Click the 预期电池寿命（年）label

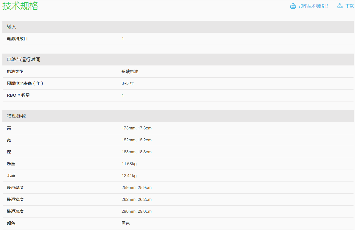(25, 83)
